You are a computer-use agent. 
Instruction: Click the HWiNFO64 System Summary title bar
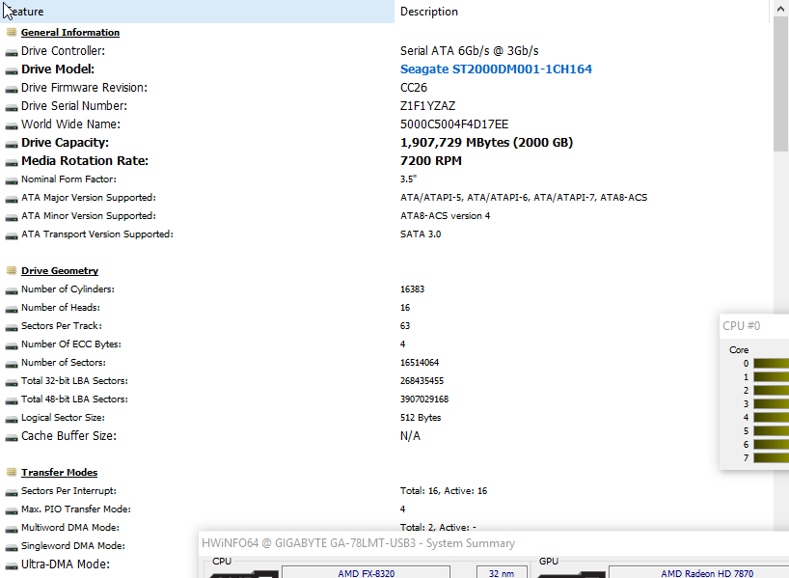pyautogui.click(x=494, y=543)
